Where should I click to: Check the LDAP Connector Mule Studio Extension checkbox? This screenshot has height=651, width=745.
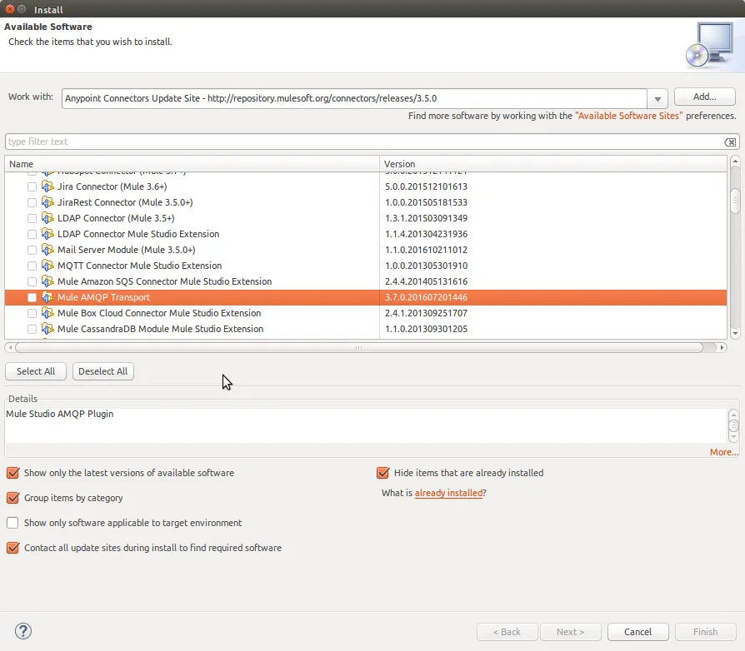click(32, 235)
